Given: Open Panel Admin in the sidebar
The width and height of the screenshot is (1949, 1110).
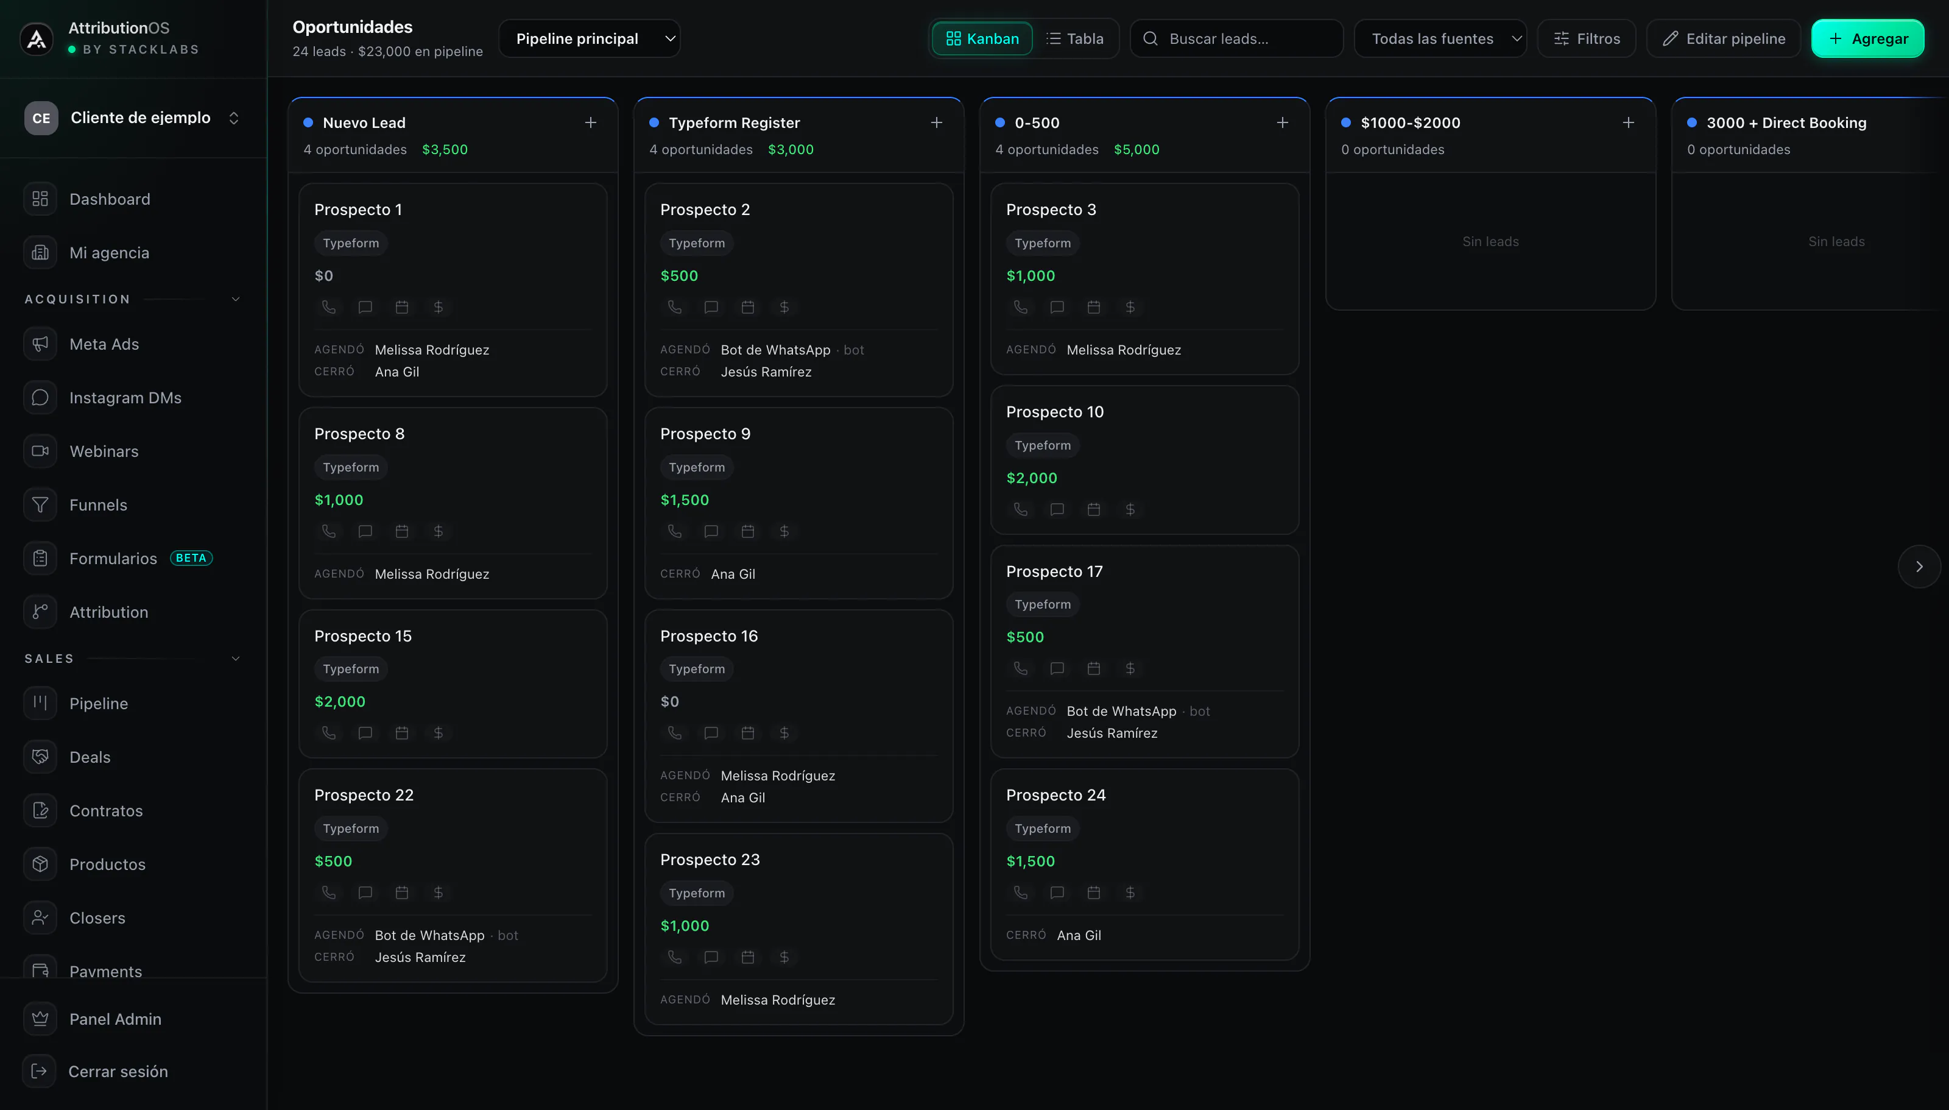Looking at the screenshot, I should [x=133, y=1019].
